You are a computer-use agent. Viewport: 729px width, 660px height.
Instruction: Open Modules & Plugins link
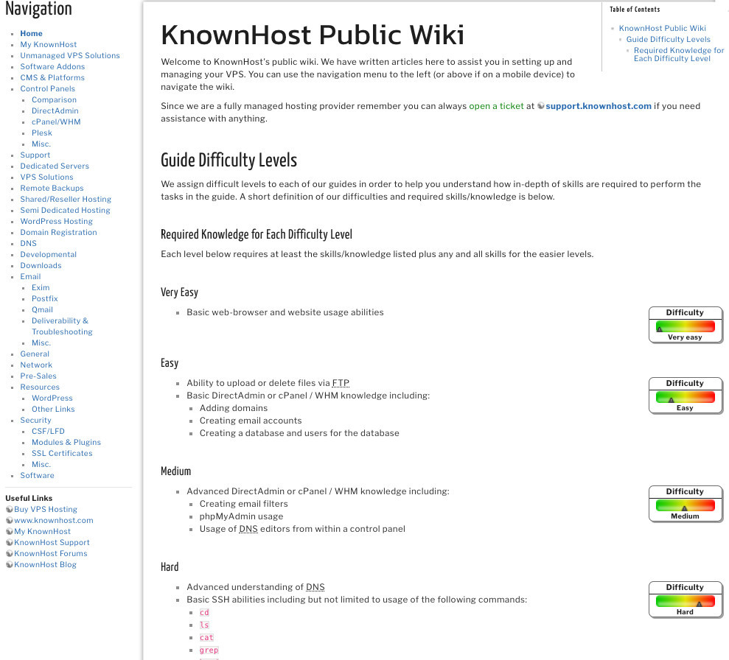tap(66, 443)
